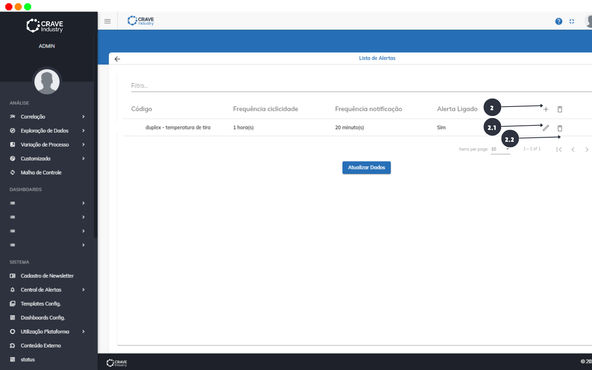Expand the Customizada chevron
This screenshot has width=592, height=370.
click(x=83, y=159)
